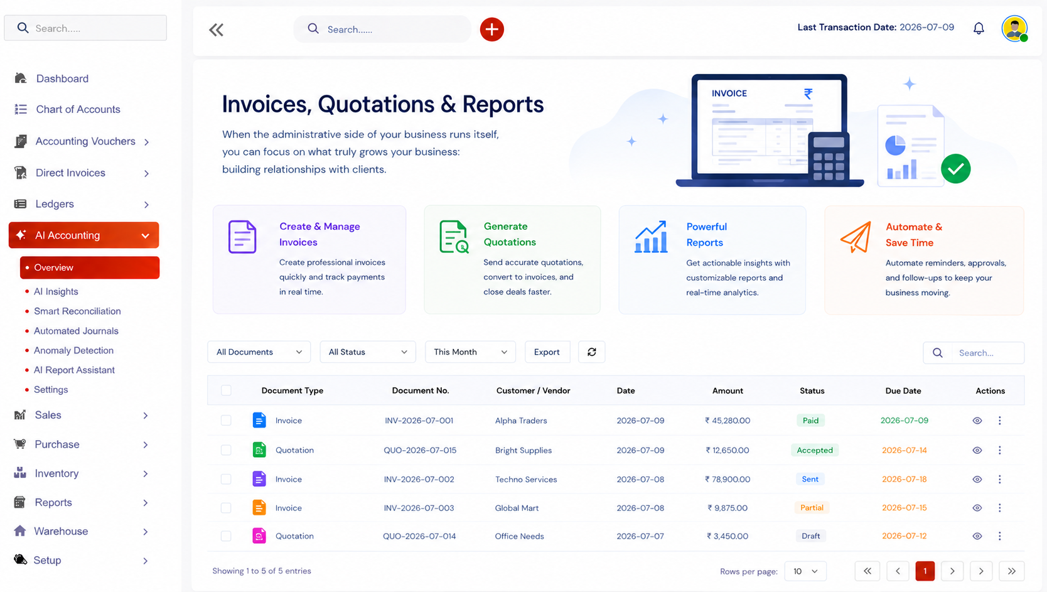Click green quotation icon for Bright Supplies
1047x592 pixels.
259,449
